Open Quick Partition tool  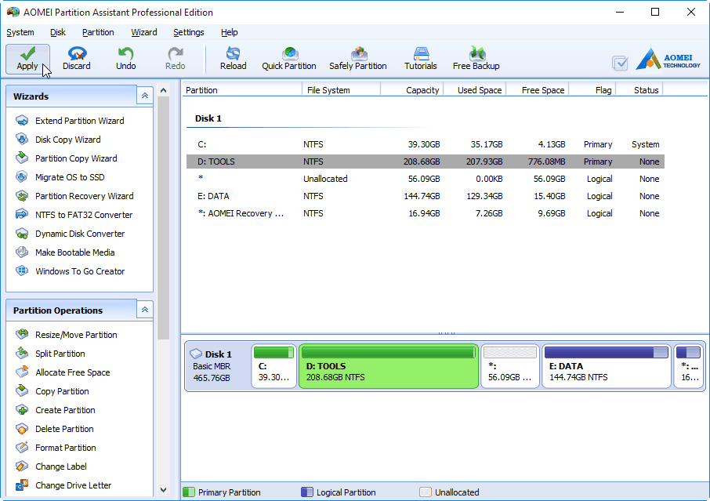coord(289,59)
